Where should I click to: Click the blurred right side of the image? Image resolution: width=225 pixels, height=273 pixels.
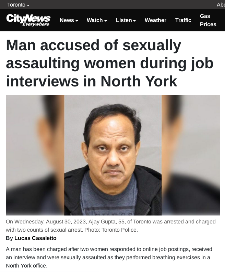[191, 155]
